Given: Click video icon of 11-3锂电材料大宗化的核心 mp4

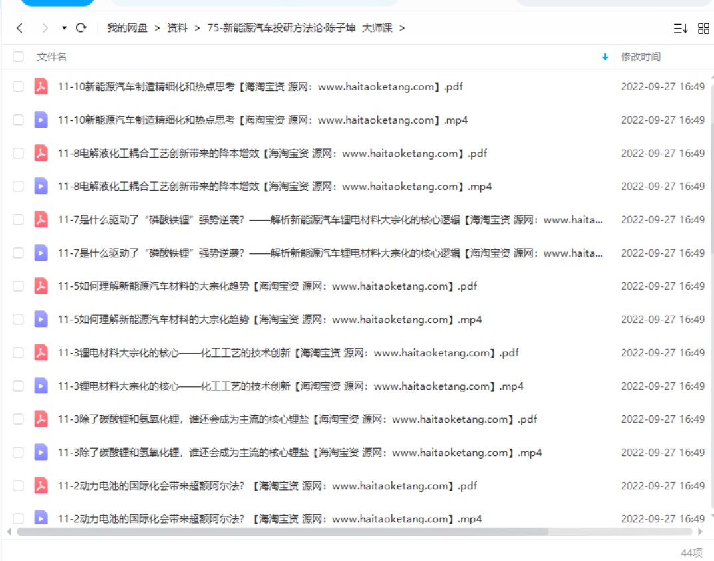Looking at the screenshot, I should [x=41, y=386].
